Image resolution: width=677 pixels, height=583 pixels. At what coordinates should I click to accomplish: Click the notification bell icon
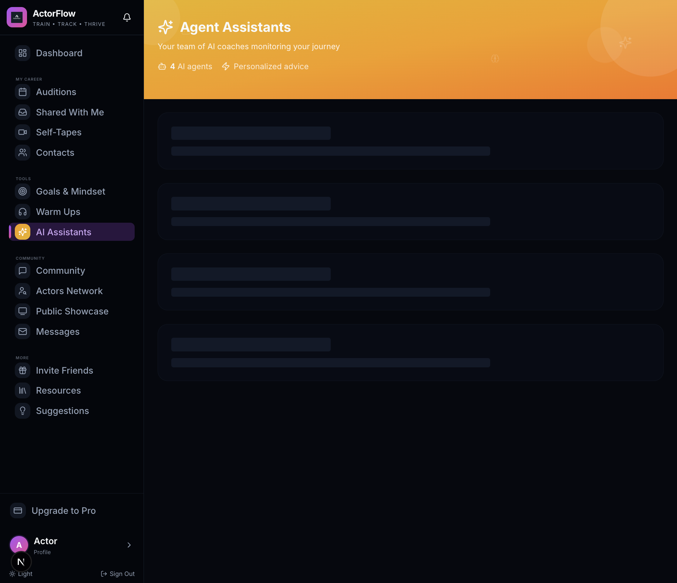[127, 17]
